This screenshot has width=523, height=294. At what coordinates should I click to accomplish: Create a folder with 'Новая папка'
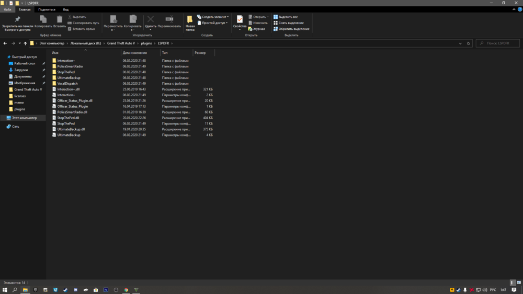coord(190,23)
